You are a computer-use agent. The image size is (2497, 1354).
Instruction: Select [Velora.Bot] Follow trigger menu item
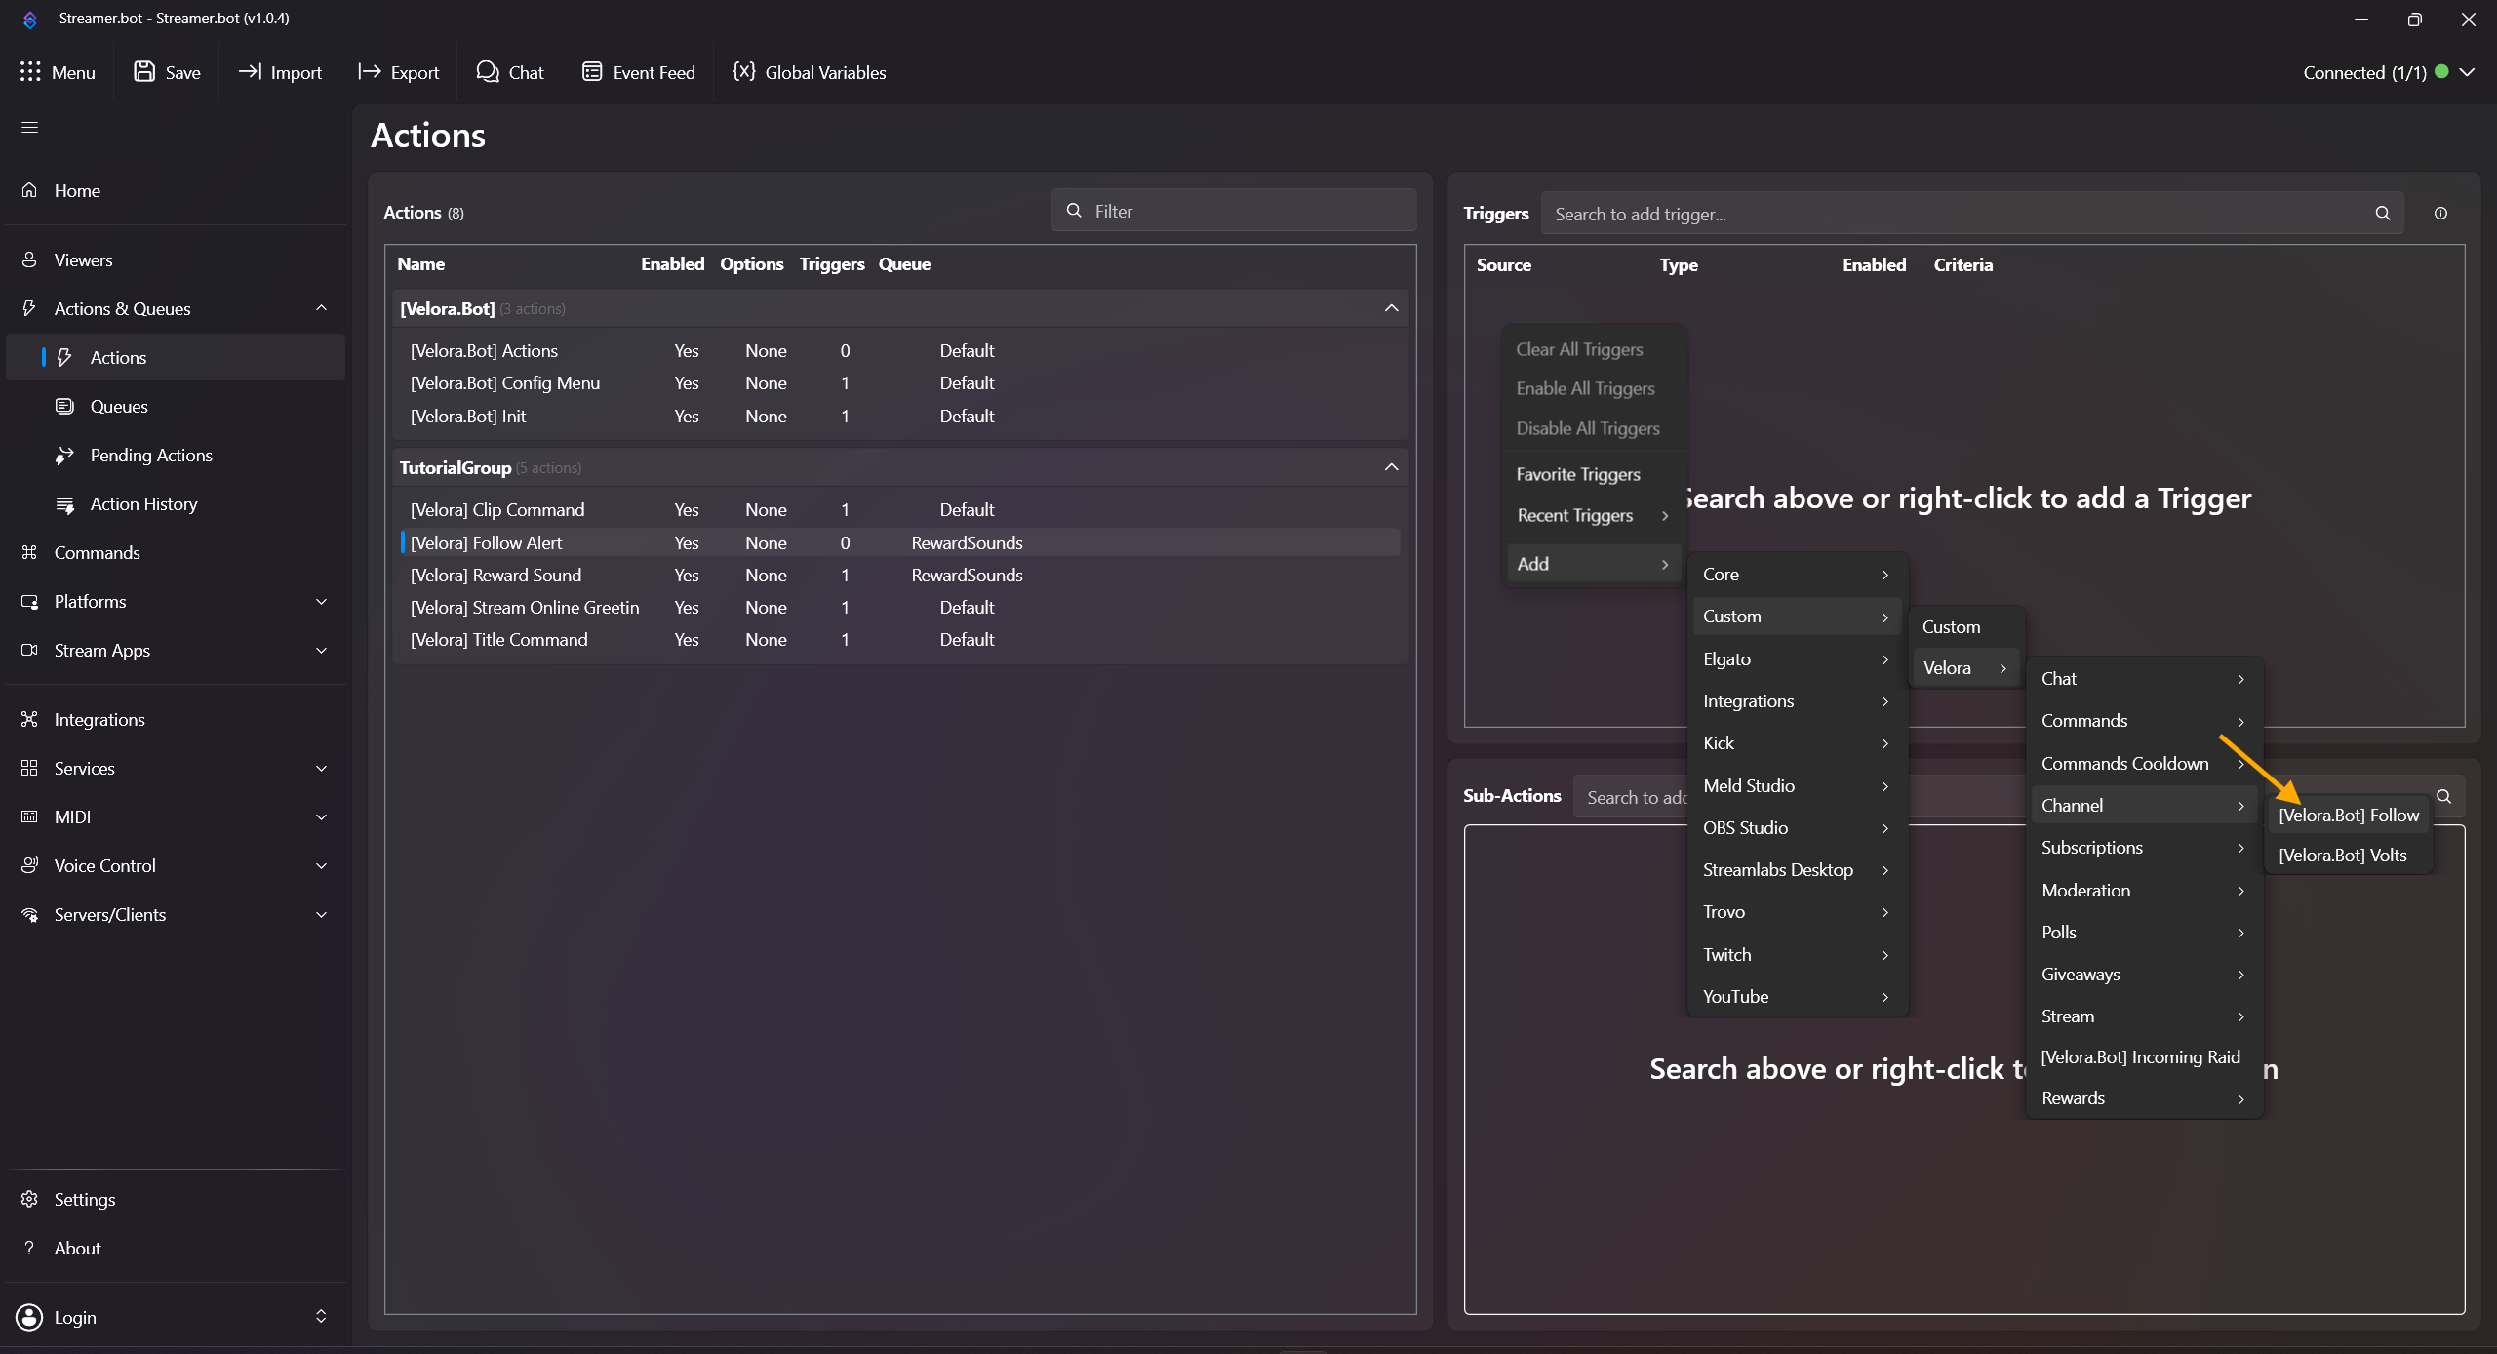pos(2348,816)
